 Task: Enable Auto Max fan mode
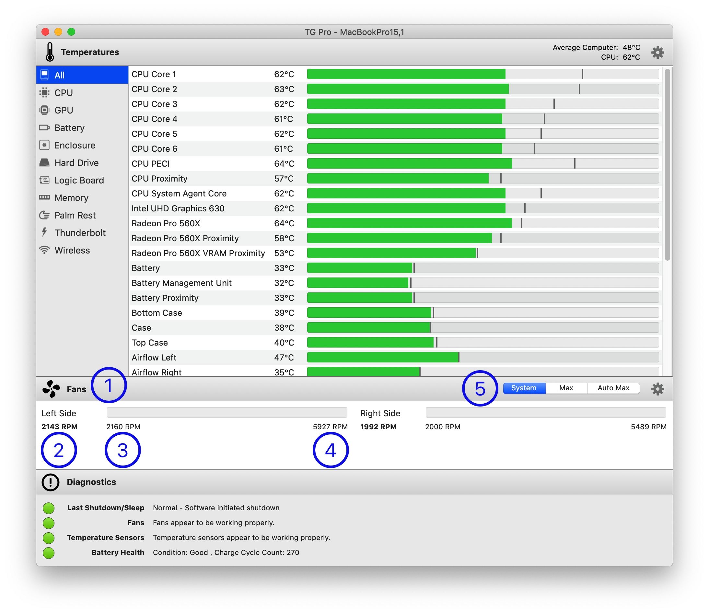[x=613, y=388]
